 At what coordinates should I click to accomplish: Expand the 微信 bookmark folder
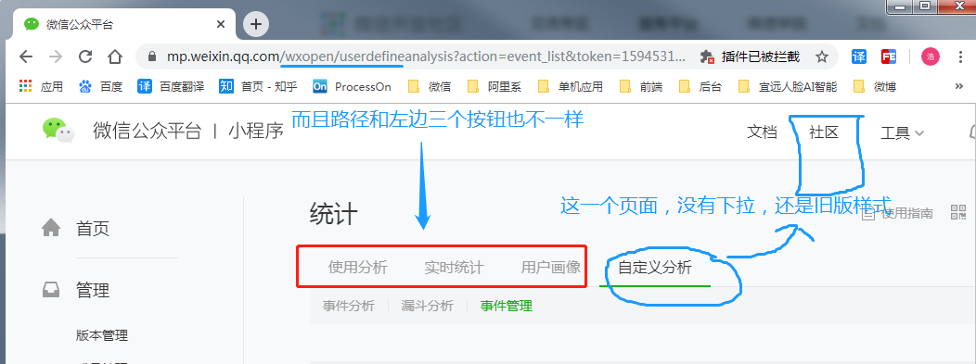click(430, 86)
